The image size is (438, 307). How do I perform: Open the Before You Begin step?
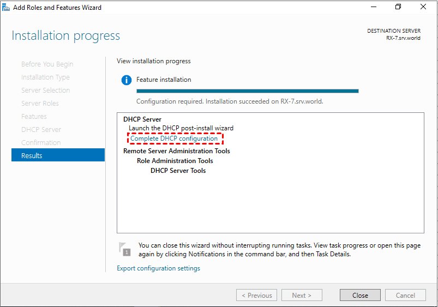pos(47,64)
